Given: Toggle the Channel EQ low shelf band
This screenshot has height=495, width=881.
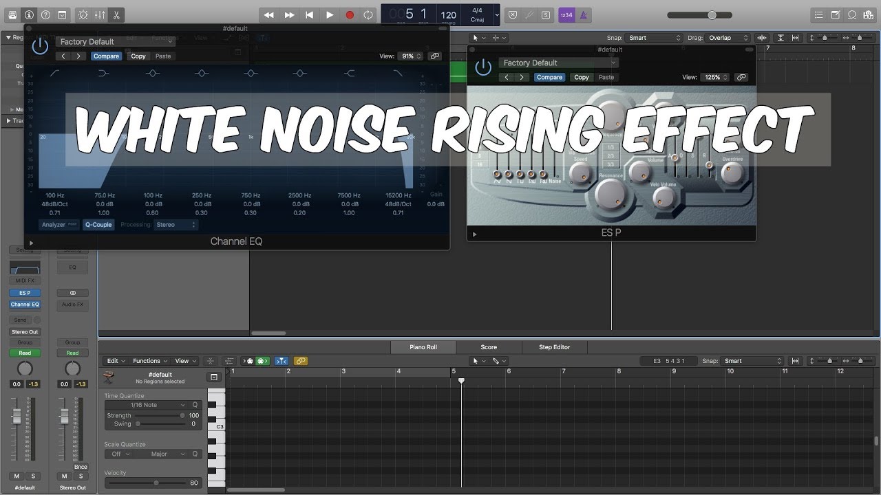Looking at the screenshot, I should click(104, 73).
